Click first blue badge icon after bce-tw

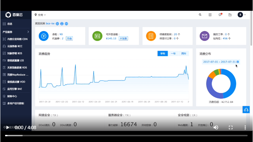tap(57, 24)
